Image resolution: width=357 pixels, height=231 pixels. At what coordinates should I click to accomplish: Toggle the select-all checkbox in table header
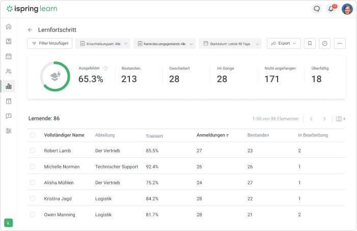[x=33, y=135]
